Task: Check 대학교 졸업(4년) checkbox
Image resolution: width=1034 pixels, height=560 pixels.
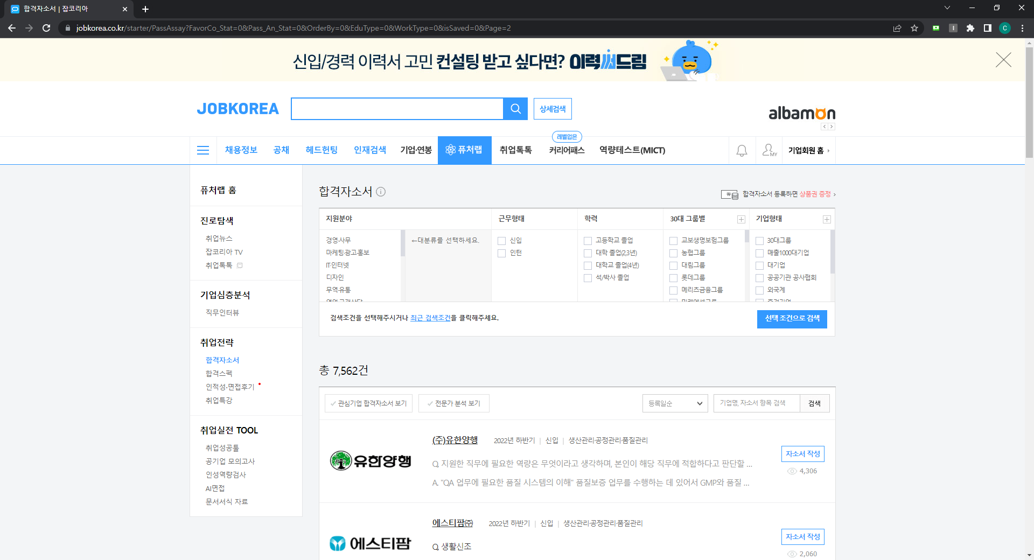Action: coord(588,265)
